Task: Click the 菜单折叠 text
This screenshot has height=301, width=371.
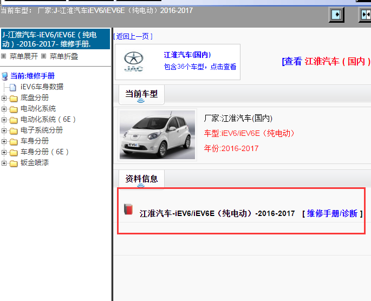Action: [64, 56]
